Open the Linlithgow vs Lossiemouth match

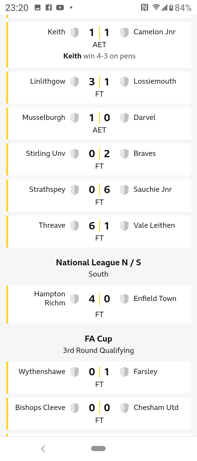(x=99, y=88)
